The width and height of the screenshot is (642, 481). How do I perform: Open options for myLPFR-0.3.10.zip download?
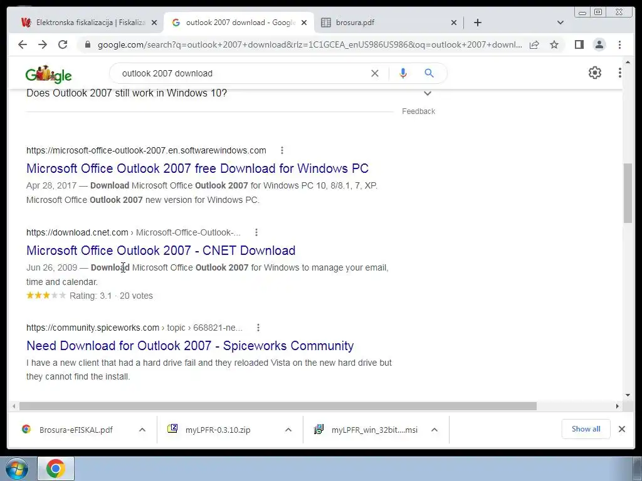[288, 430]
